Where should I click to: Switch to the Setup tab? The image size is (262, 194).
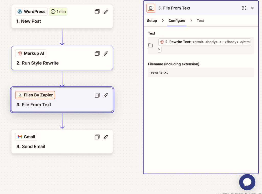click(x=152, y=21)
